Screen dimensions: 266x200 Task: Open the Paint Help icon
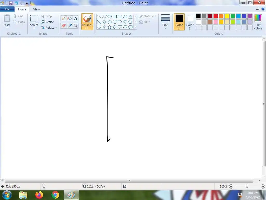tap(263, 9)
